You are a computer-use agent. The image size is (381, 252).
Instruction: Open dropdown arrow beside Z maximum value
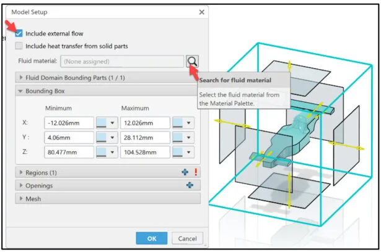point(189,152)
